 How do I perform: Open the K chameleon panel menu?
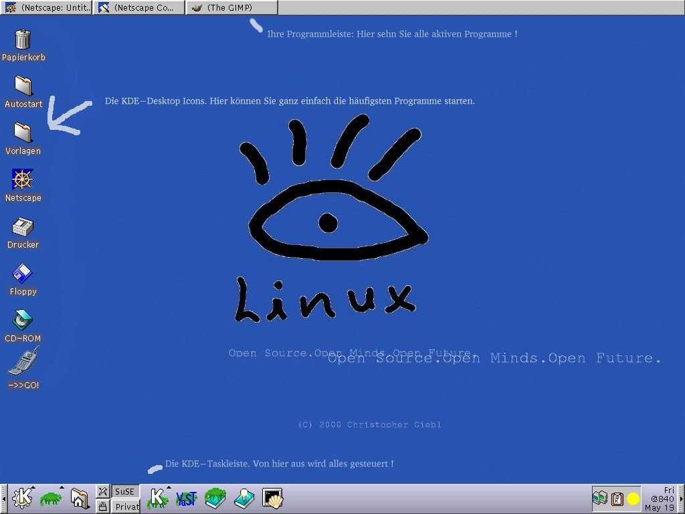pos(158,498)
